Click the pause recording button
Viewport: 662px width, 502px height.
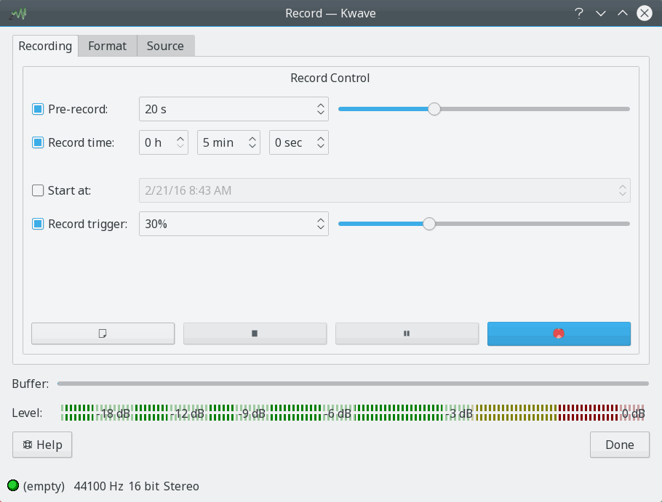click(x=407, y=334)
